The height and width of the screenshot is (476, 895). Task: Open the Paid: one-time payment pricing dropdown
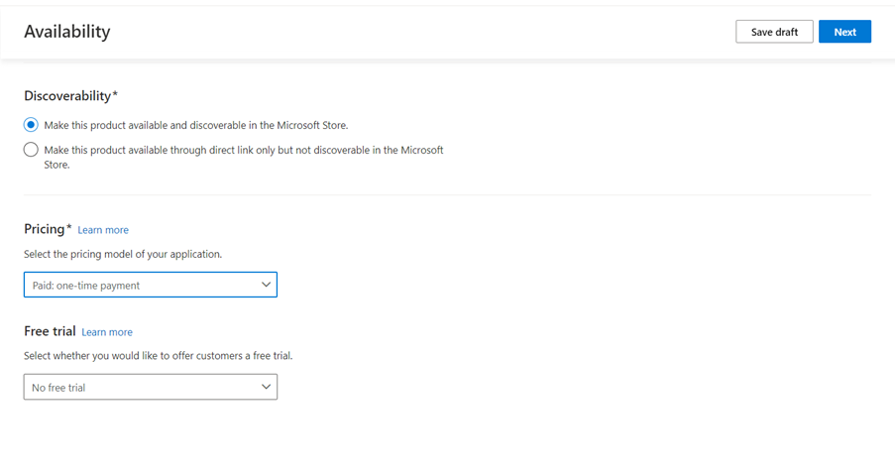(150, 285)
